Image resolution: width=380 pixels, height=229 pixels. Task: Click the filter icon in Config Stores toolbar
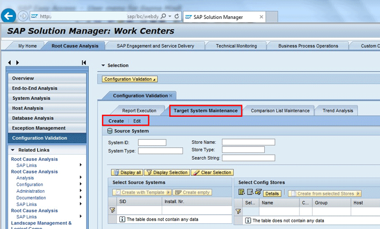click(x=258, y=192)
